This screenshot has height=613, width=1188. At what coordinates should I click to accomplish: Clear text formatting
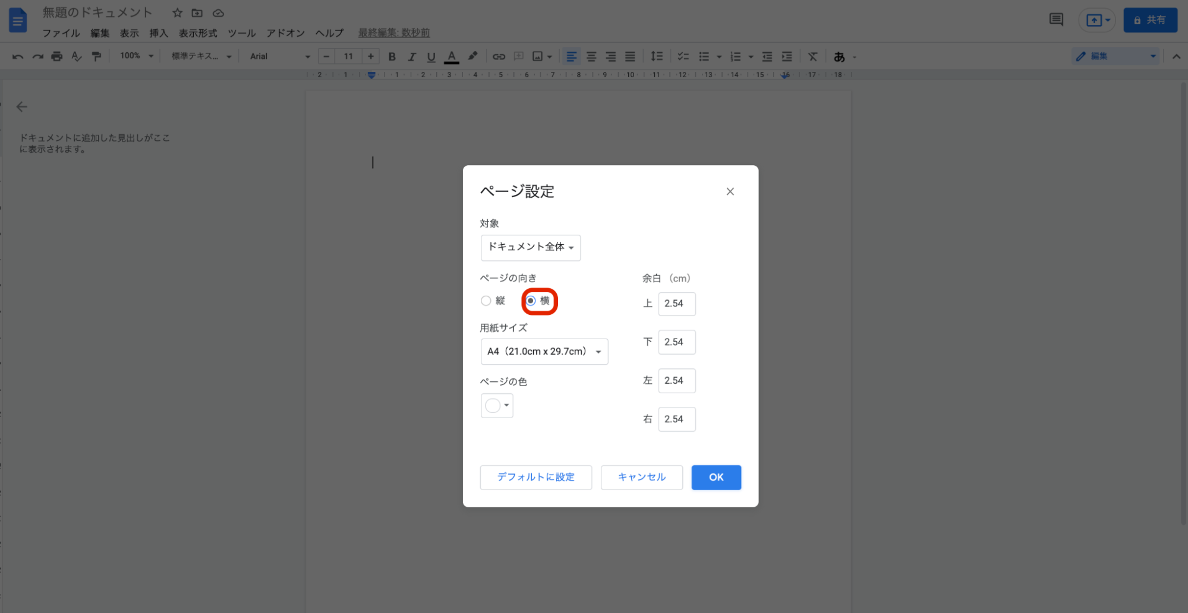click(813, 56)
